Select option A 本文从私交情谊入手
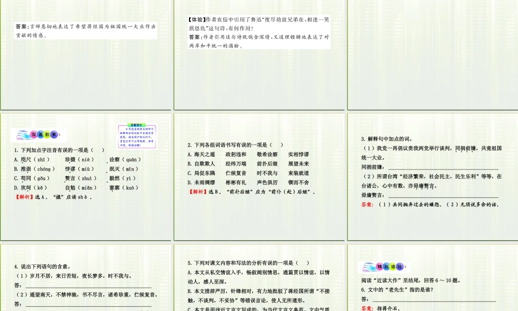 pos(258,277)
